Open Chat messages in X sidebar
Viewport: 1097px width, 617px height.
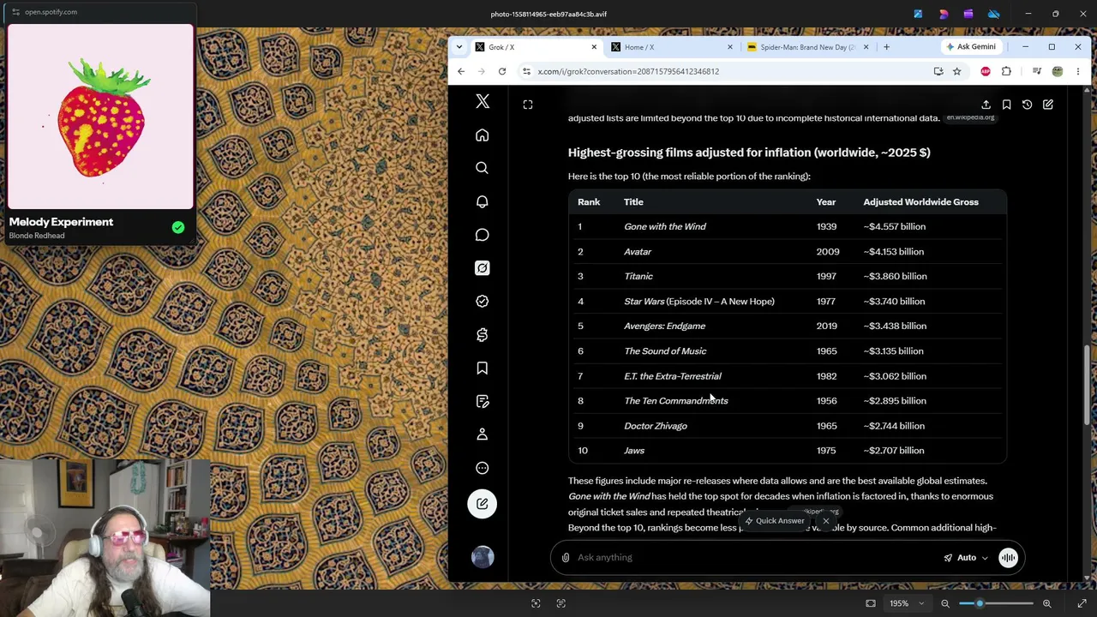pos(483,235)
